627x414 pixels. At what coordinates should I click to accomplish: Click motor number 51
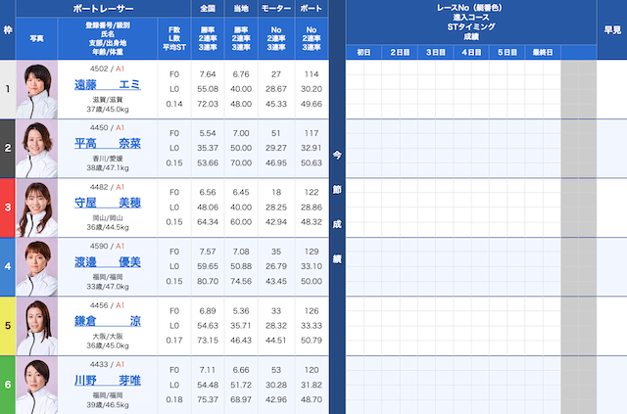click(276, 133)
